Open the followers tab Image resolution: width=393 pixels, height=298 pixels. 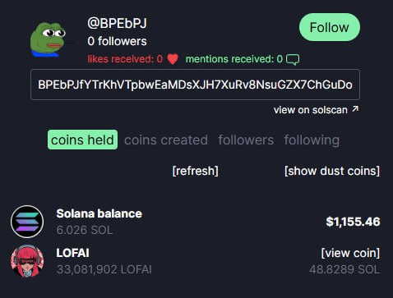click(x=246, y=140)
